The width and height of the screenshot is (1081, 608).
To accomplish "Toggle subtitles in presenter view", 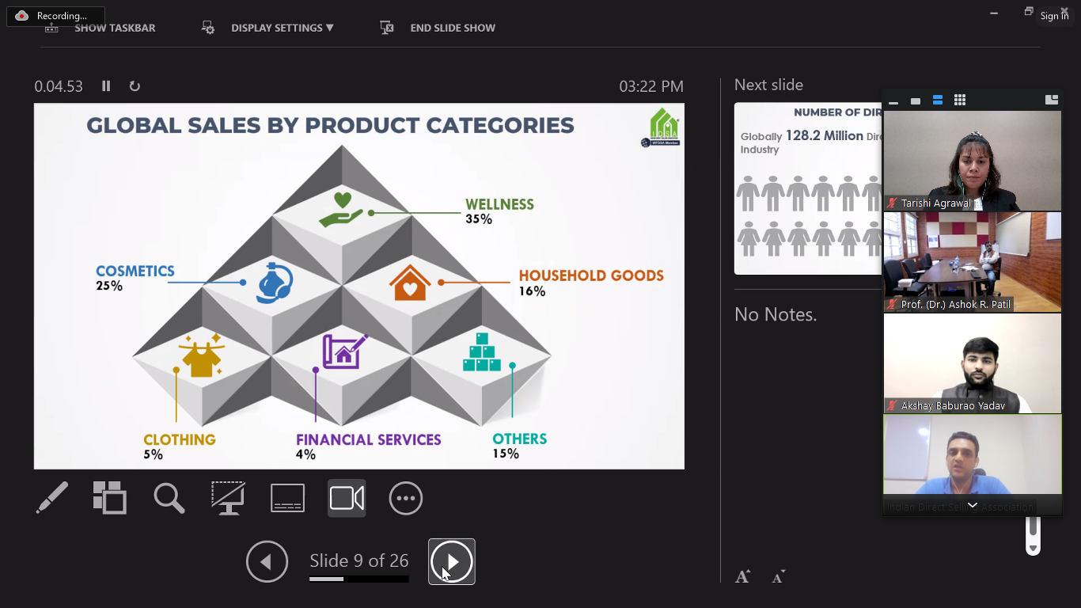I will (287, 498).
